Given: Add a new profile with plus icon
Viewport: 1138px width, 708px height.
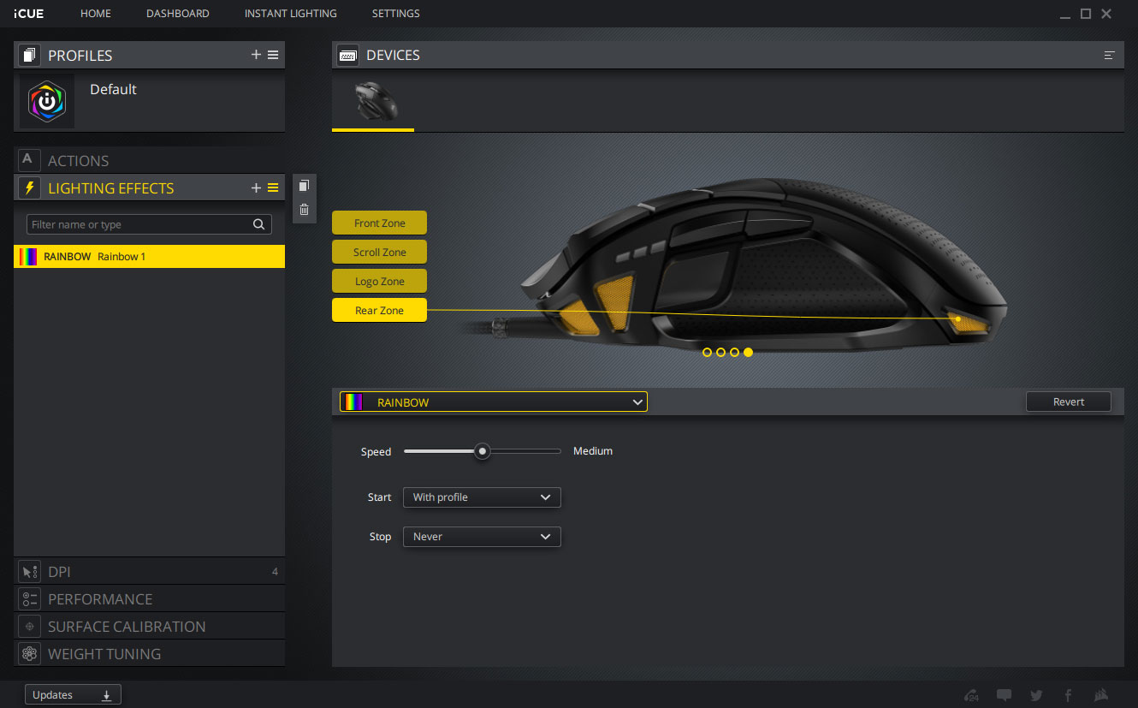Looking at the screenshot, I should click(256, 55).
